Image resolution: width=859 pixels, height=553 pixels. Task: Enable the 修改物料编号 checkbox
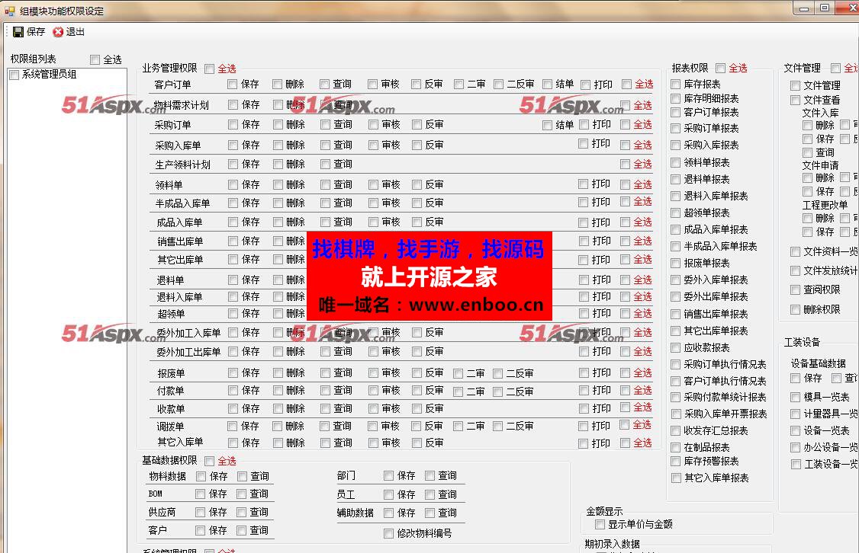[389, 533]
